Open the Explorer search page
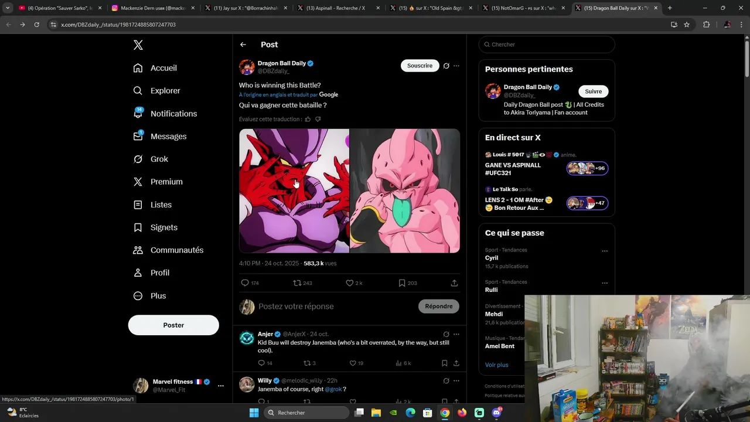750x422 pixels. pyautogui.click(x=156, y=91)
